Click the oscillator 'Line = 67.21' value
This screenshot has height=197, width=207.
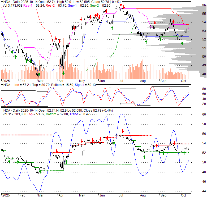point(22,85)
